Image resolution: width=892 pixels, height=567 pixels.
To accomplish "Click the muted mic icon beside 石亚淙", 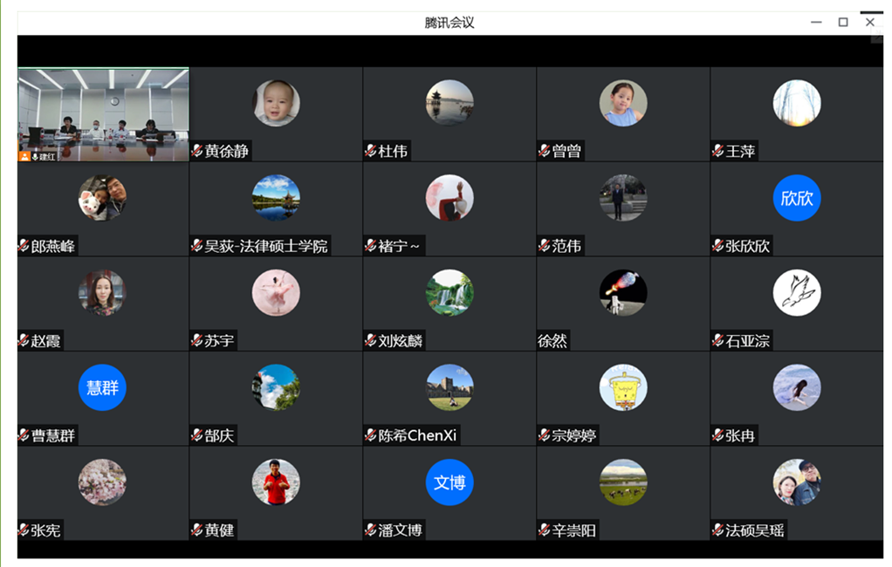I will pyautogui.click(x=718, y=341).
